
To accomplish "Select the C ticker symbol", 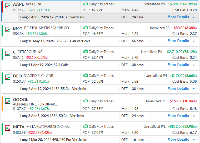I will 14,52.
